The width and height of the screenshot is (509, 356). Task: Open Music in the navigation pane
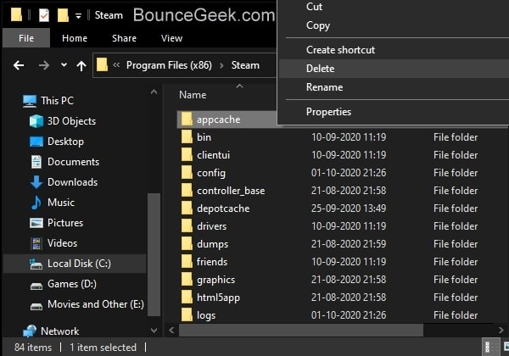point(61,203)
